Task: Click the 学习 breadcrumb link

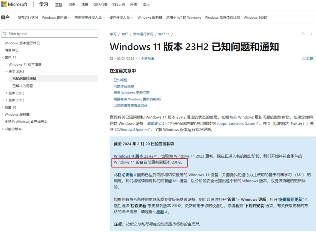Action: point(113,34)
